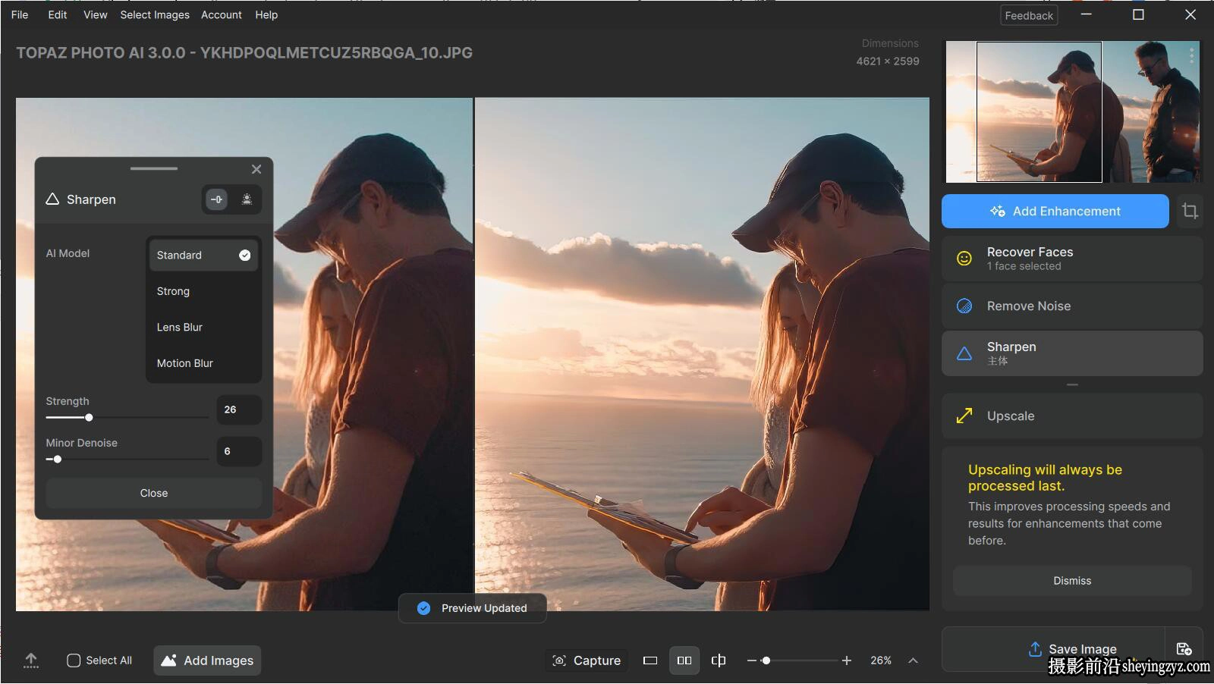
Task: Select subject-only mode icon in Sharpen panel
Action: point(247,199)
